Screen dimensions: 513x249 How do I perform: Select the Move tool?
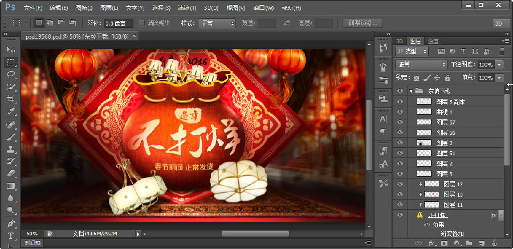[x=11, y=50]
